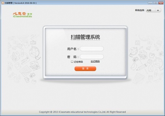Click the 用户名 username input field
Screen dimensions: 165x116
tap(92, 49)
